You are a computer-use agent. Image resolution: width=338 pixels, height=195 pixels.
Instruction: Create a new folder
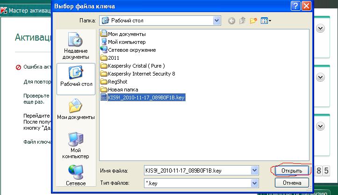(x=253, y=21)
